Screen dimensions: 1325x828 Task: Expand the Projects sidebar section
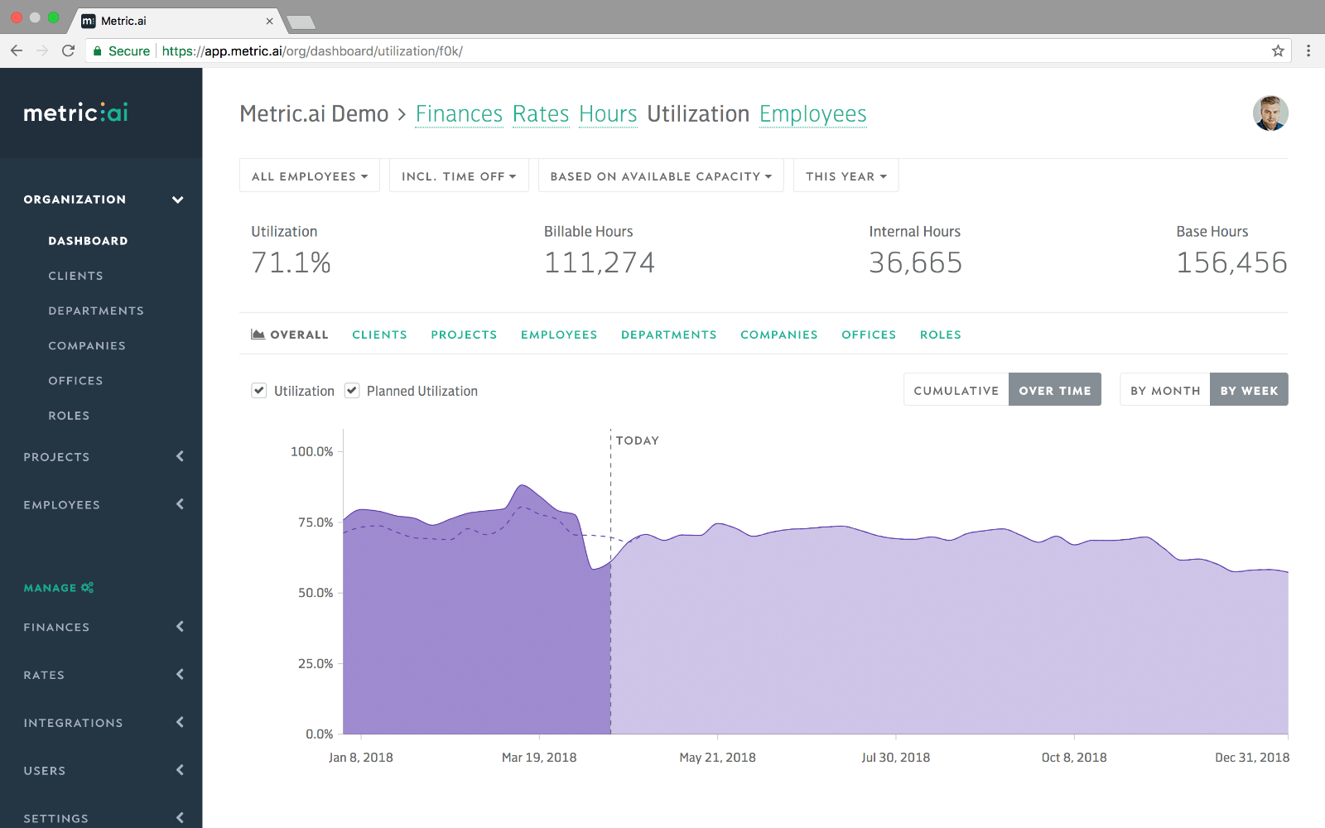[101, 457]
